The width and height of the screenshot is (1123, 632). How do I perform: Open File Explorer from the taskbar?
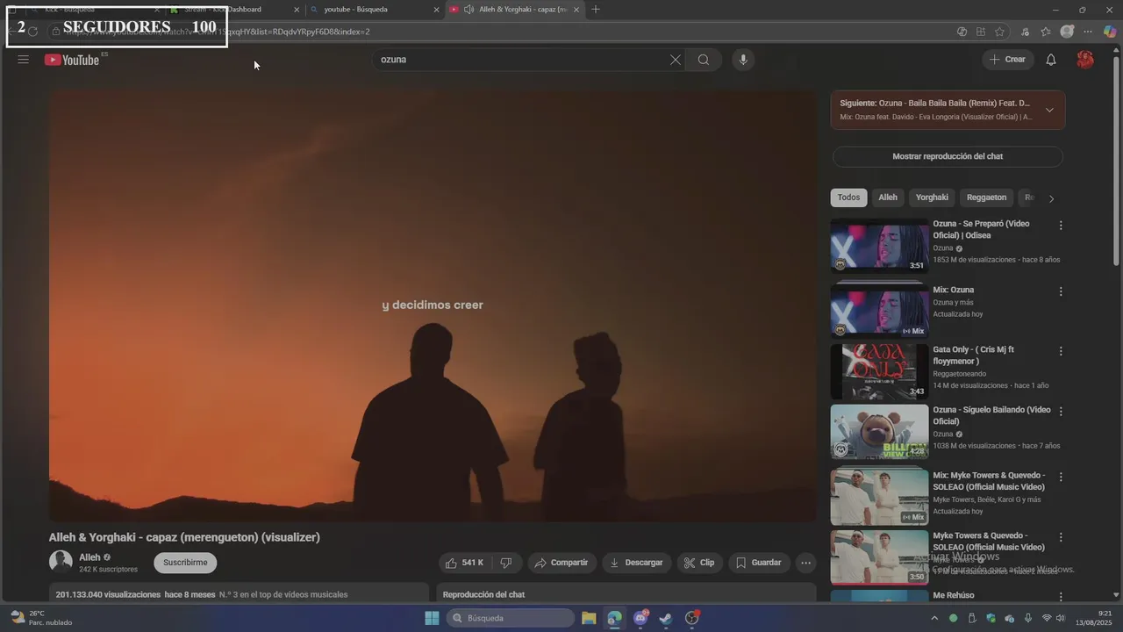click(589, 618)
